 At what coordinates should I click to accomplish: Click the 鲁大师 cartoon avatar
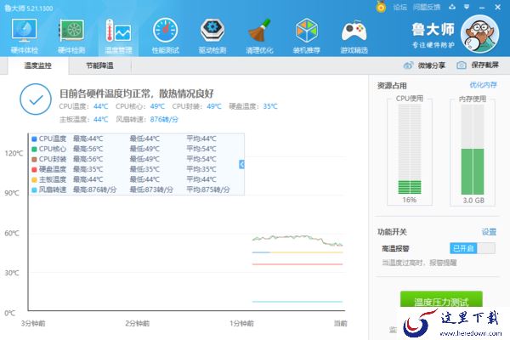click(479, 34)
